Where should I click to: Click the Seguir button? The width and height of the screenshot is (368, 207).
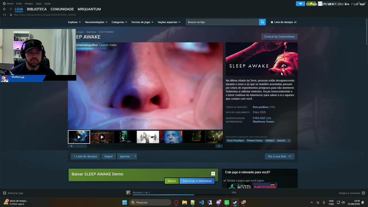pyautogui.click(x=108, y=156)
